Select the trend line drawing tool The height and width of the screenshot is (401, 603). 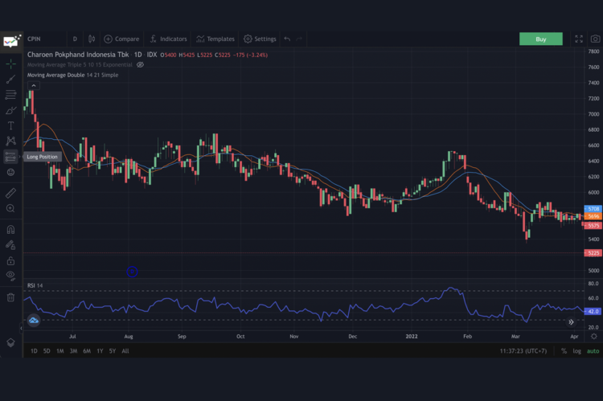(11, 79)
